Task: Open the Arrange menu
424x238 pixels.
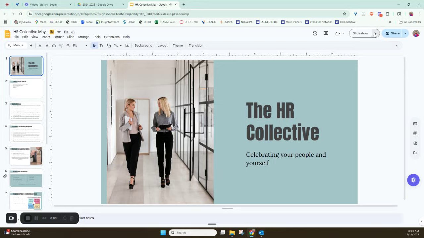Action: 83,37
